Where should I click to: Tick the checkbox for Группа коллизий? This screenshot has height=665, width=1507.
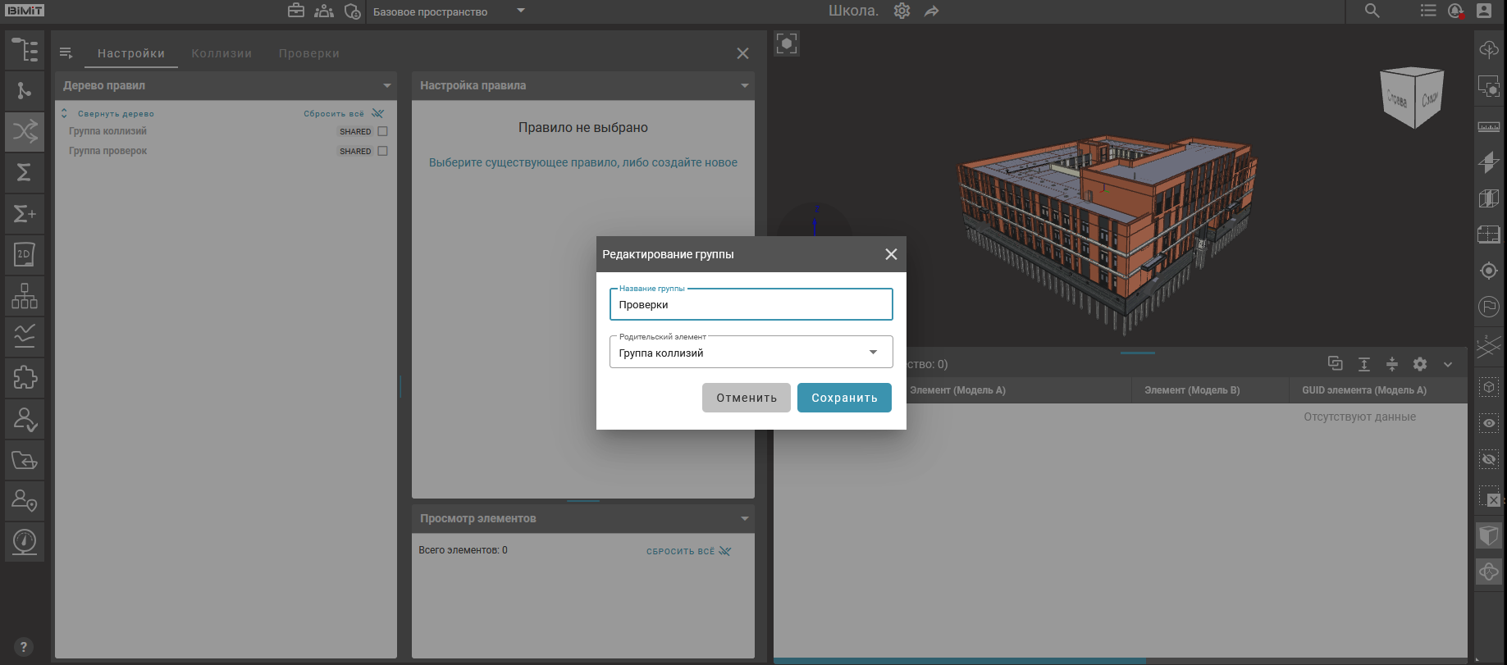coord(382,131)
